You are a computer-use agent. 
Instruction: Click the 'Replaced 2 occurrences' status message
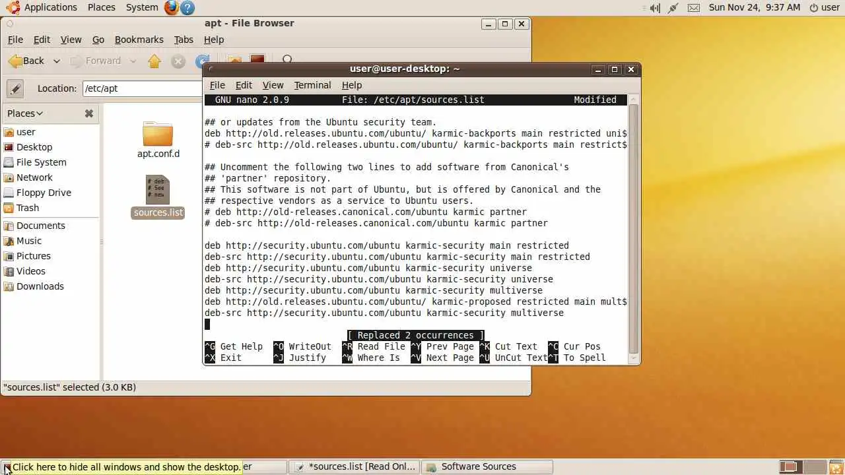coord(416,335)
